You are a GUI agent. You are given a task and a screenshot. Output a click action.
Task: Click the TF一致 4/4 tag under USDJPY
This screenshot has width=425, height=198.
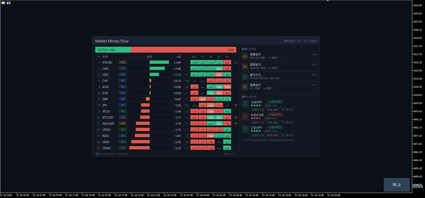[x=287, y=135]
